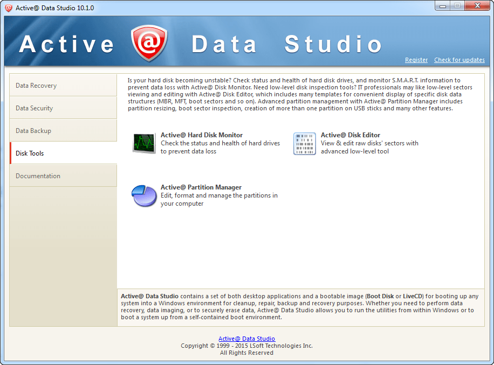Open the Active@ Data Studio footer link
Image resolution: width=494 pixels, height=365 pixels.
pyautogui.click(x=246, y=339)
